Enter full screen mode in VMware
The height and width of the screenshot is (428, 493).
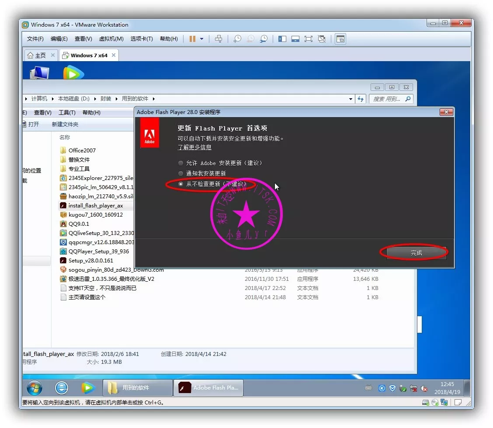(x=309, y=39)
